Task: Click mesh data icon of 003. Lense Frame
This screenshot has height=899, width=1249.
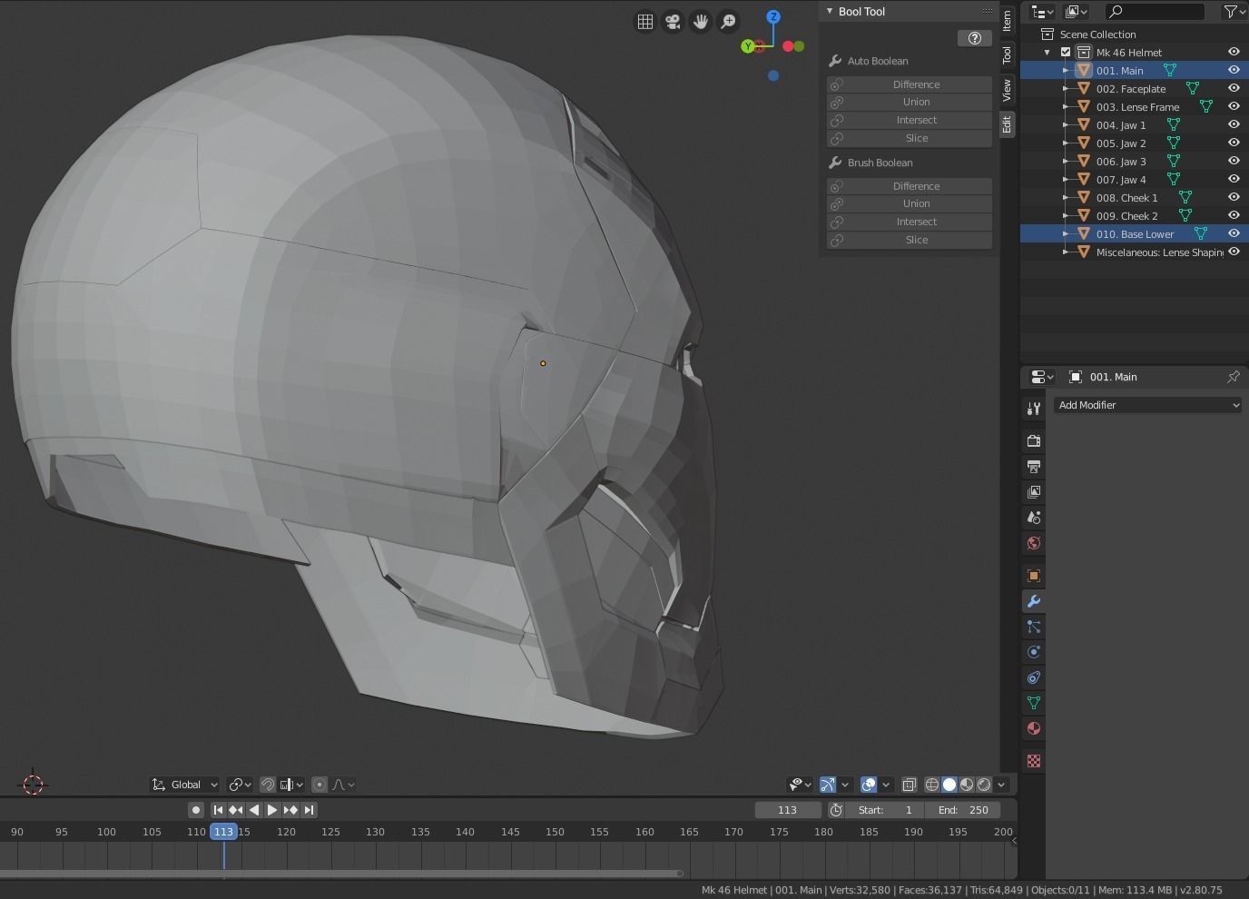Action: click(1206, 107)
